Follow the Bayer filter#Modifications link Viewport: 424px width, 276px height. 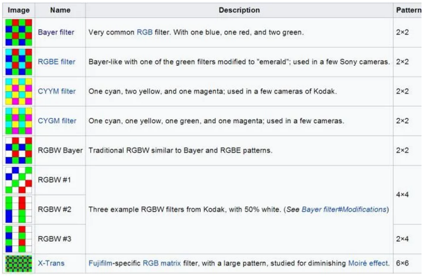pos(343,210)
